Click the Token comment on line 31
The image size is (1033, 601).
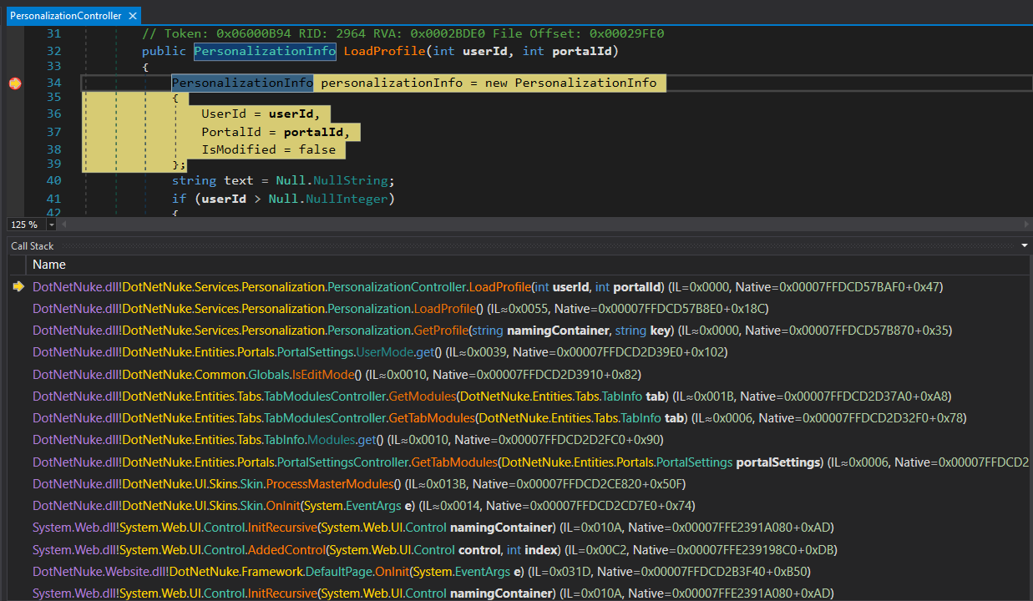point(403,34)
